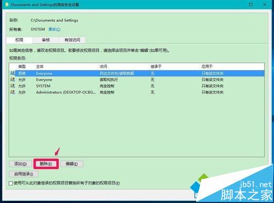Close the advanced security settings window
Viewport: 274px width, 203px height.
click(x=265, y=4)
